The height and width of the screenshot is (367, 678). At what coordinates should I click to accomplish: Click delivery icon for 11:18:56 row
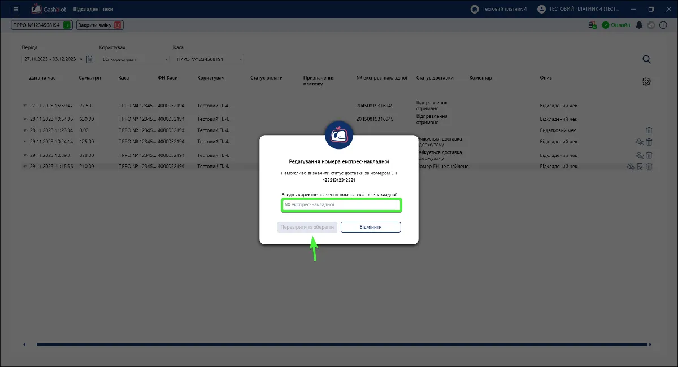pos(631,167)
